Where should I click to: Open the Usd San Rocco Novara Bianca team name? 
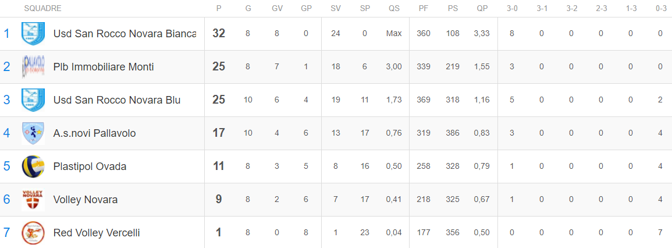click(125, 33)
